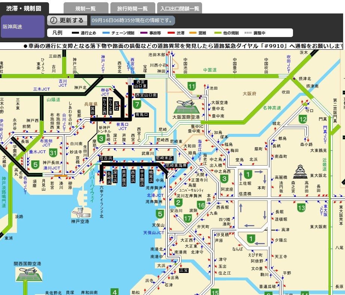Select the route 13 shield marker
345x295 pixels.
pos(301,208)
